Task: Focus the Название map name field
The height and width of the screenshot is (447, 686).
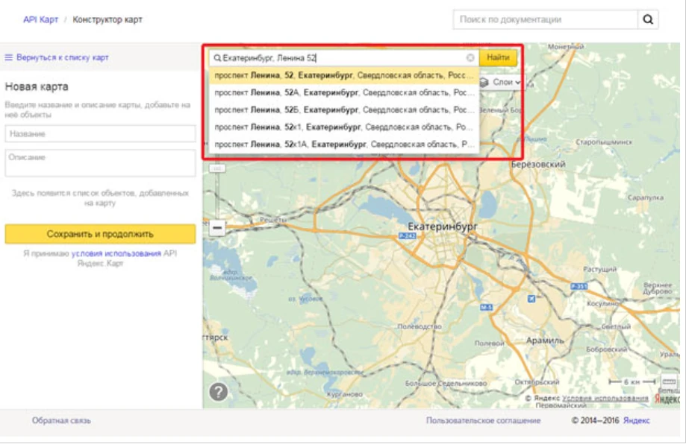Action: click(100, 133)
